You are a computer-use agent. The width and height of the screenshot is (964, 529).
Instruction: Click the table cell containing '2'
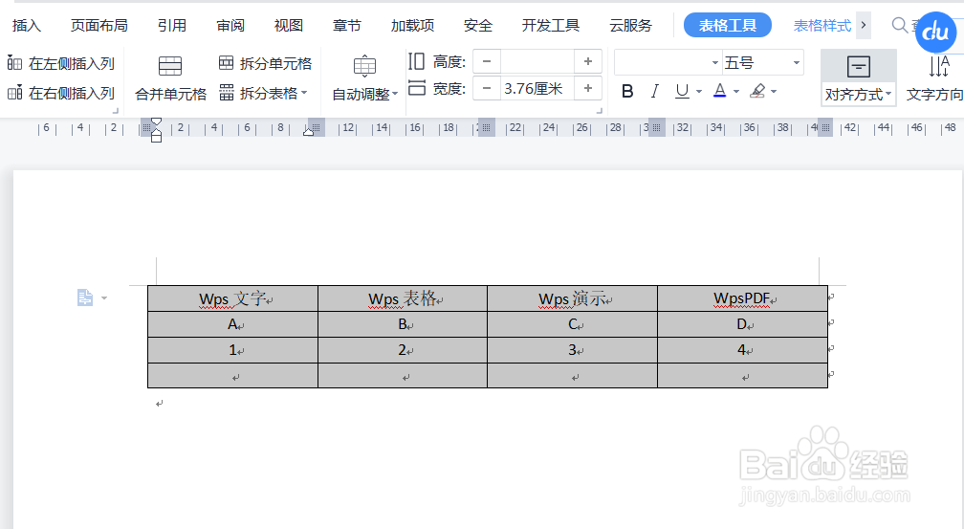pos(403,350)
